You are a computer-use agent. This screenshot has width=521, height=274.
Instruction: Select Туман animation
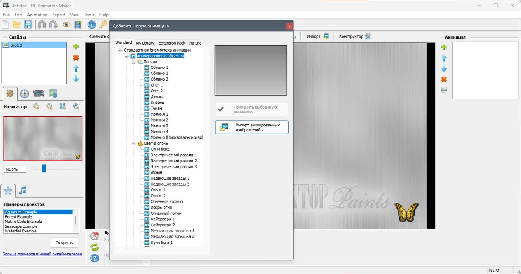click(x=157, y=108)
